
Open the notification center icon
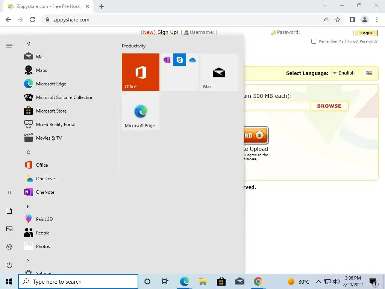click(373, 282)
